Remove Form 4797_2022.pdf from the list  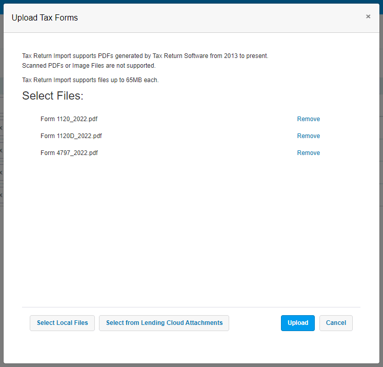(308, 153)
